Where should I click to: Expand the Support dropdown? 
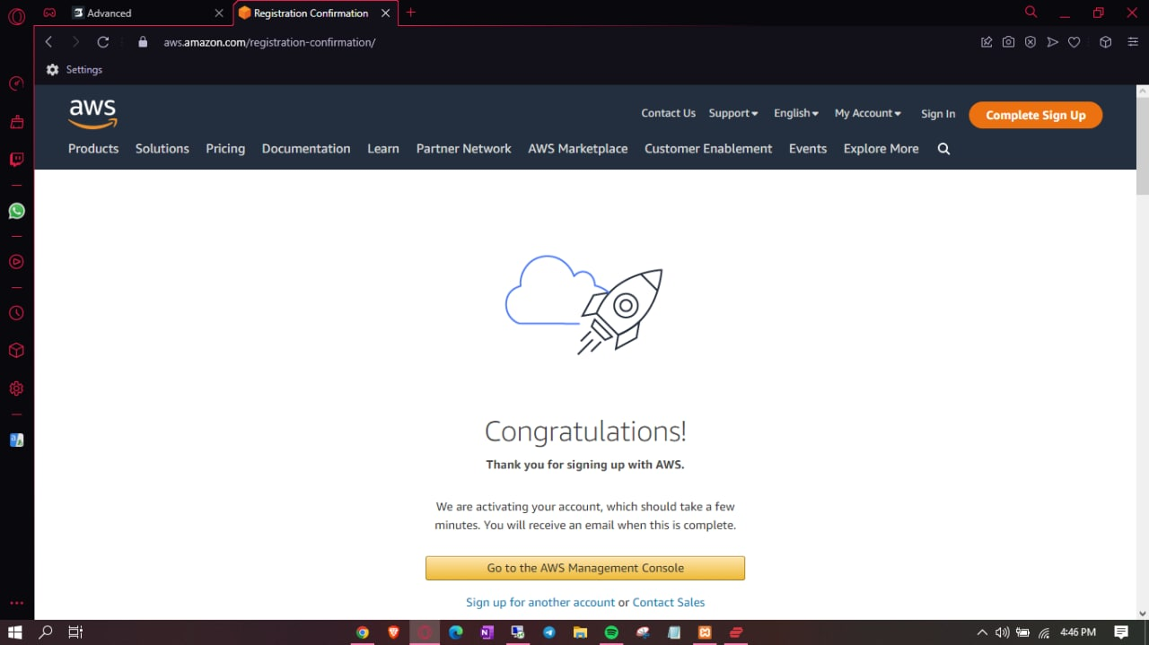pos(733,113)
